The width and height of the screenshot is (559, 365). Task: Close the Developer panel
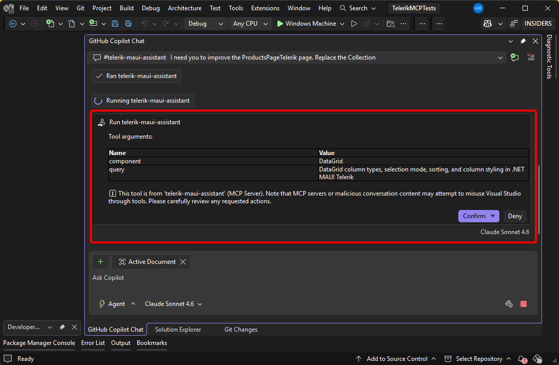point(74,327)
